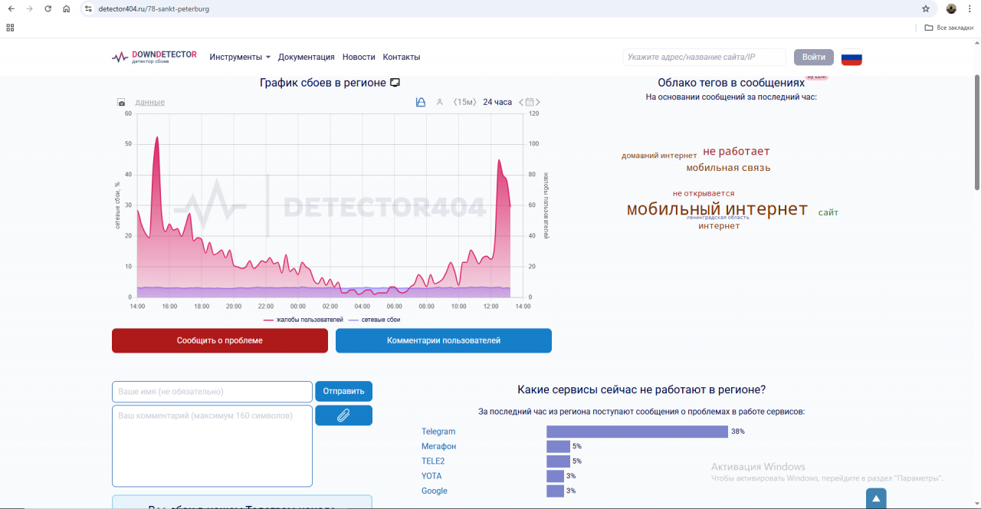The height and width of the screenshot is (509, 981).
Task: Open the Документация menu item
Action: coord(306,57)
